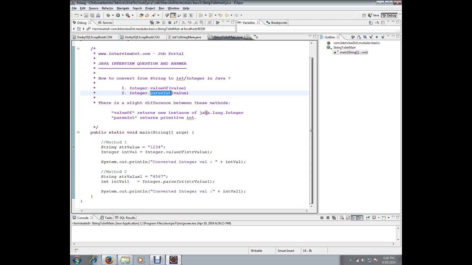Click Step Into icon in Debug view
The width and height of the screenshot is (472, 265).
point(183,23)
